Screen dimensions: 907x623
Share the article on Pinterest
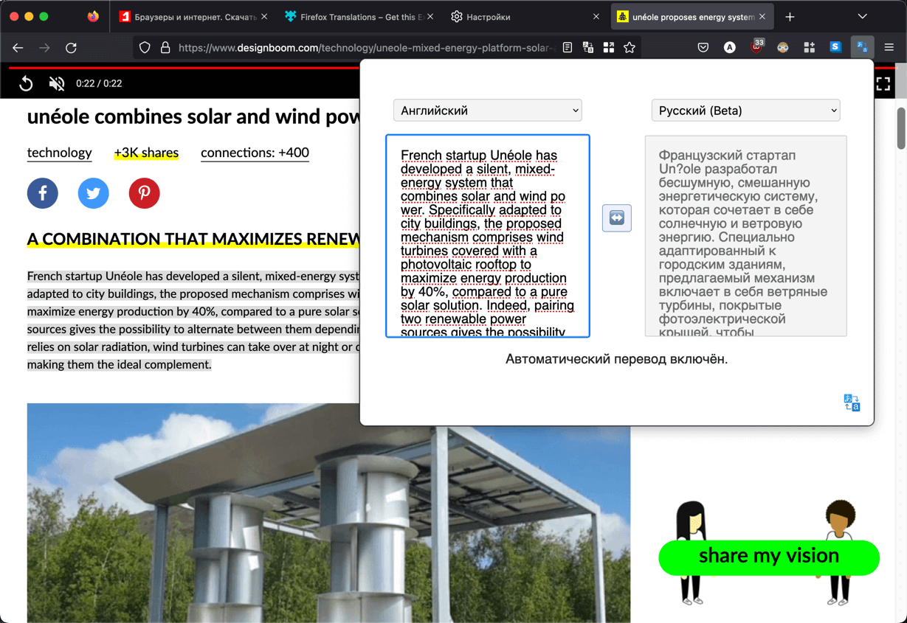[145, 193]
